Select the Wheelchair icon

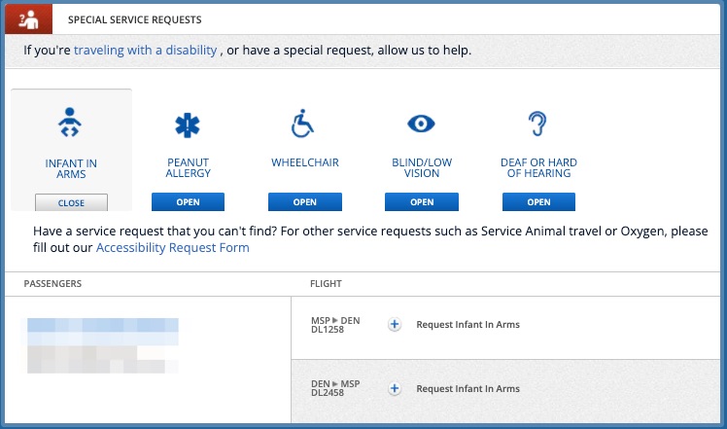304,125
